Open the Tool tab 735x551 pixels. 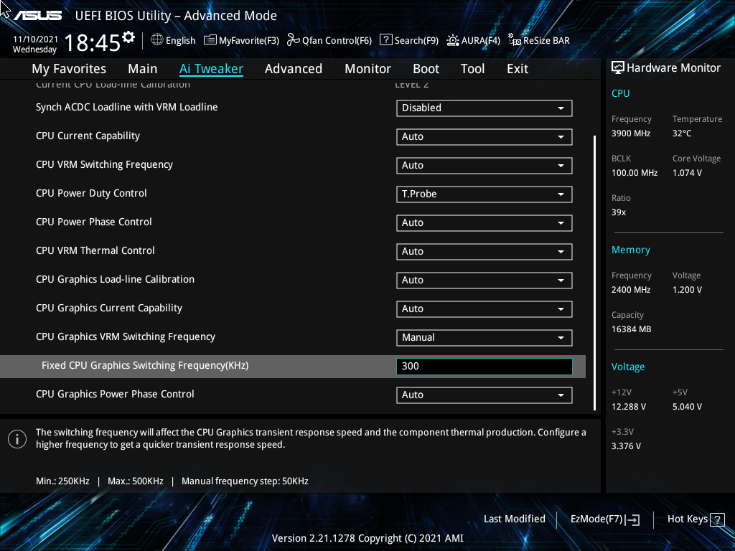472,69
